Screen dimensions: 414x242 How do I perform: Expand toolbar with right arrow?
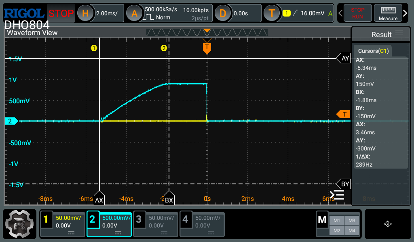406,13
